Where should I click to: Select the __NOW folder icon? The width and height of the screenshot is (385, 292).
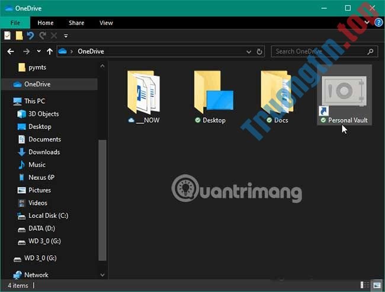click(x=144, y=92)
